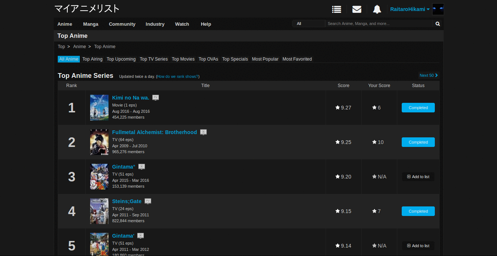Click in the Search Anime, Manga field
This screenshot has height=256, width=497.
pos(379,24)
